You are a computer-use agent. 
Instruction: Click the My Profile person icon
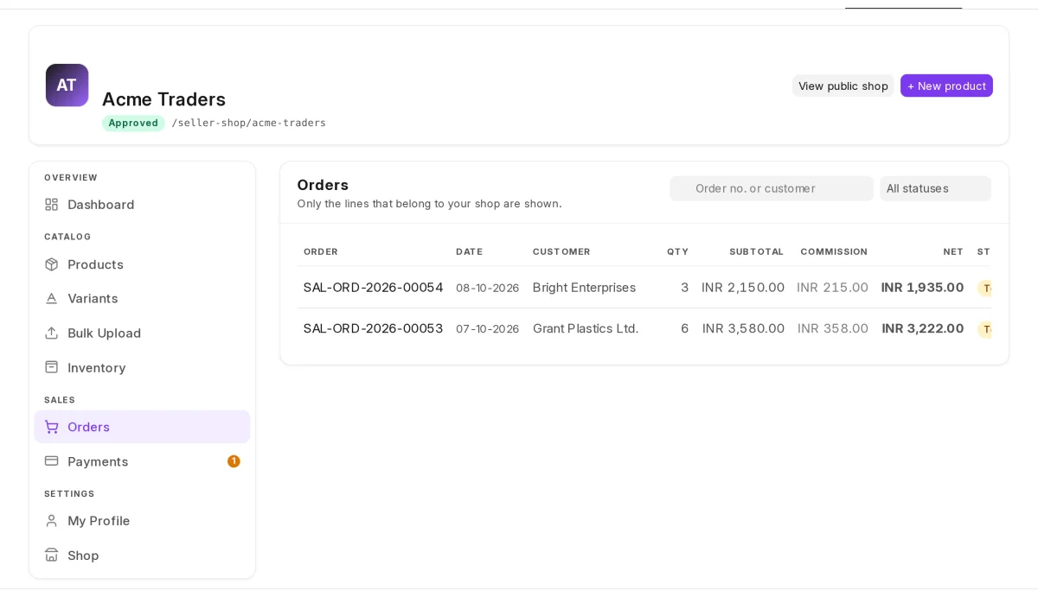point(52,521)
